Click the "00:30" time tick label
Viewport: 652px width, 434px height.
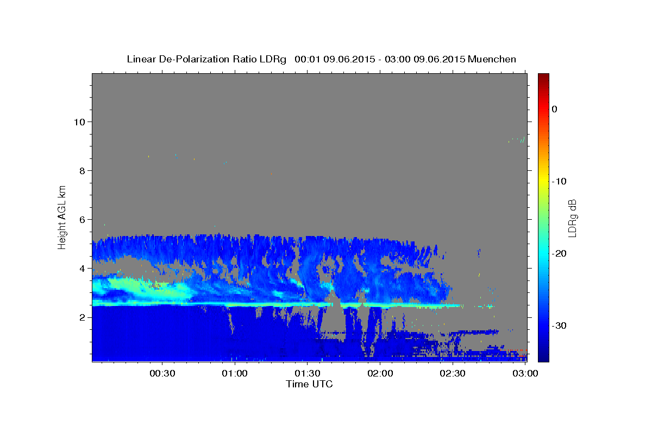tap(162, 373)
